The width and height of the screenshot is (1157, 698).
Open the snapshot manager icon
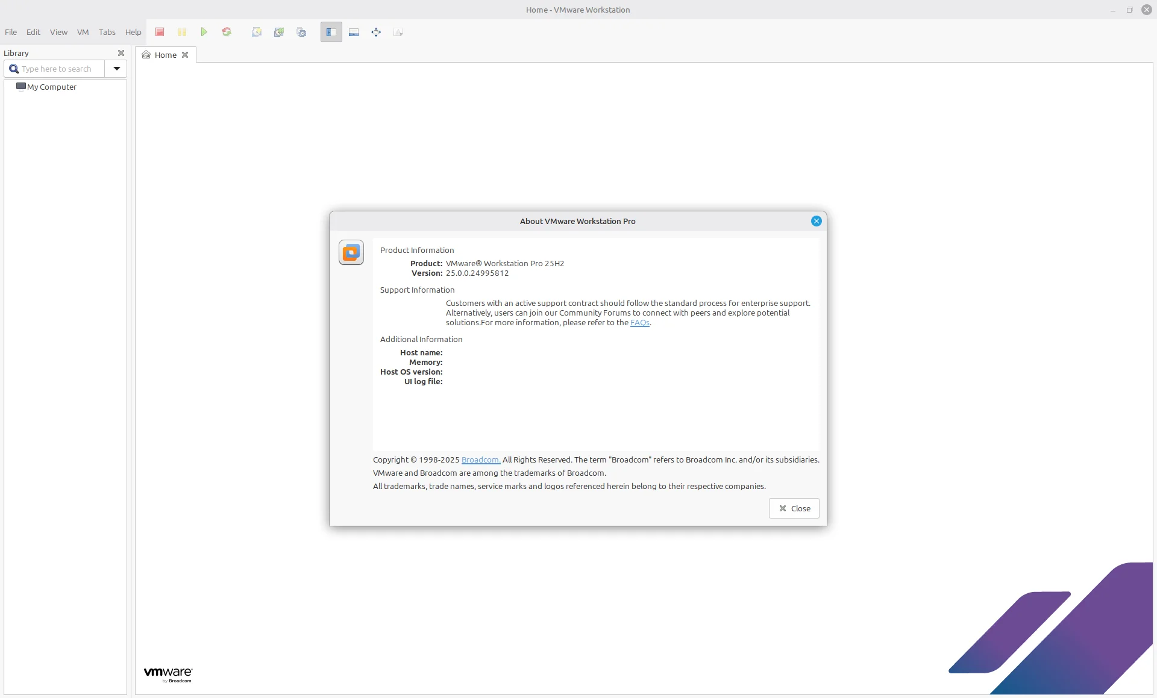coord(302,32)
